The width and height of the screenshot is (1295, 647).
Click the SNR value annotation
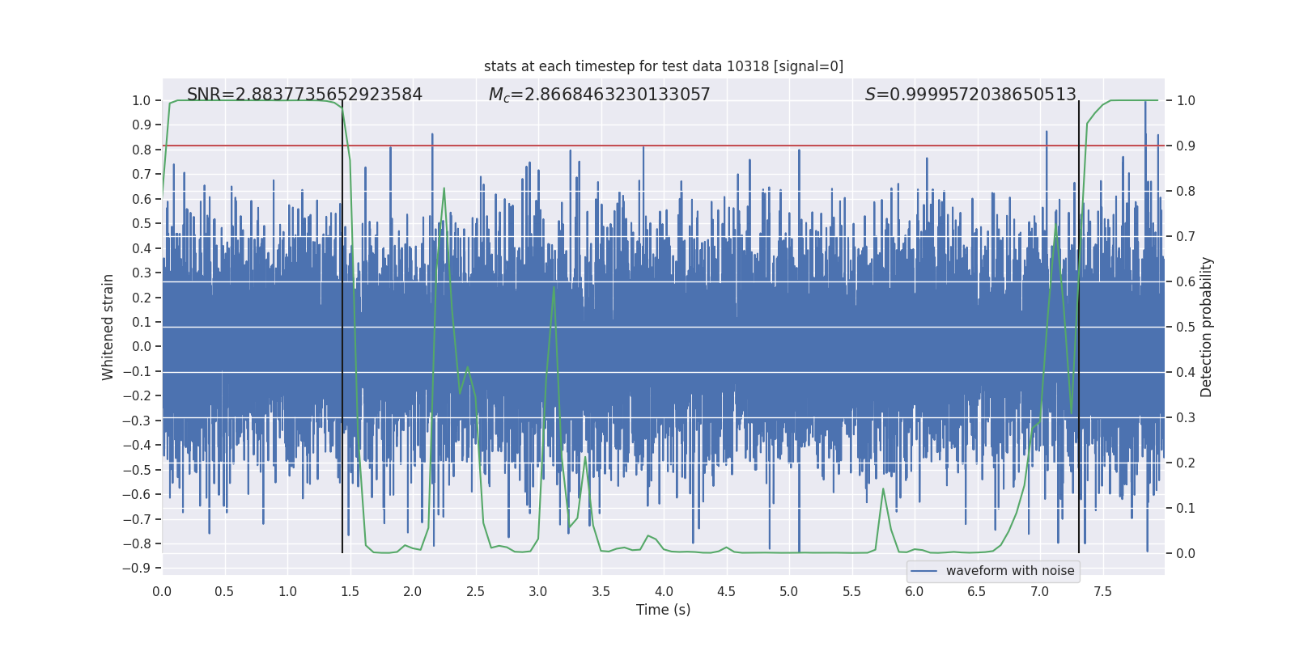(304, 95)
